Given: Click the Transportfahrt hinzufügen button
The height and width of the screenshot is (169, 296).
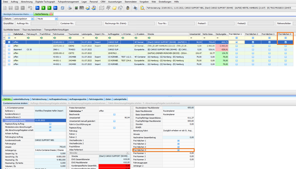Looking at the screenshot, I should [x=56, y=29].
